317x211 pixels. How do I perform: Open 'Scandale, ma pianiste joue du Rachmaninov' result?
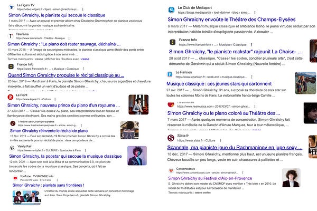click(x=235, y=148)
